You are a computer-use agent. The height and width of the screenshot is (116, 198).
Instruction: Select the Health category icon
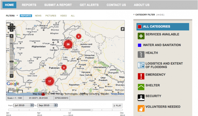(141, 54)
